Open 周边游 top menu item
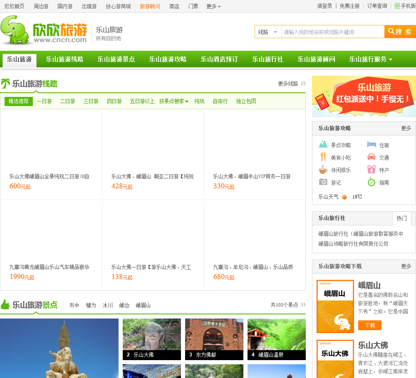This screenshot has width=416, height=378. click(x=41, y=6)
